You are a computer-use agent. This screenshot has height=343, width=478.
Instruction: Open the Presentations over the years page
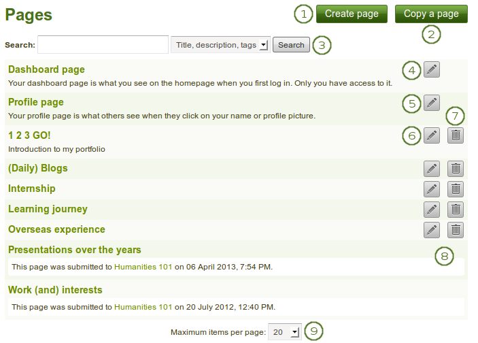tap(75, 250)
